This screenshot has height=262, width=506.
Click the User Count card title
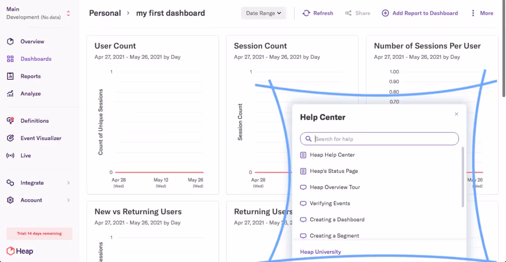pos(115,46)
